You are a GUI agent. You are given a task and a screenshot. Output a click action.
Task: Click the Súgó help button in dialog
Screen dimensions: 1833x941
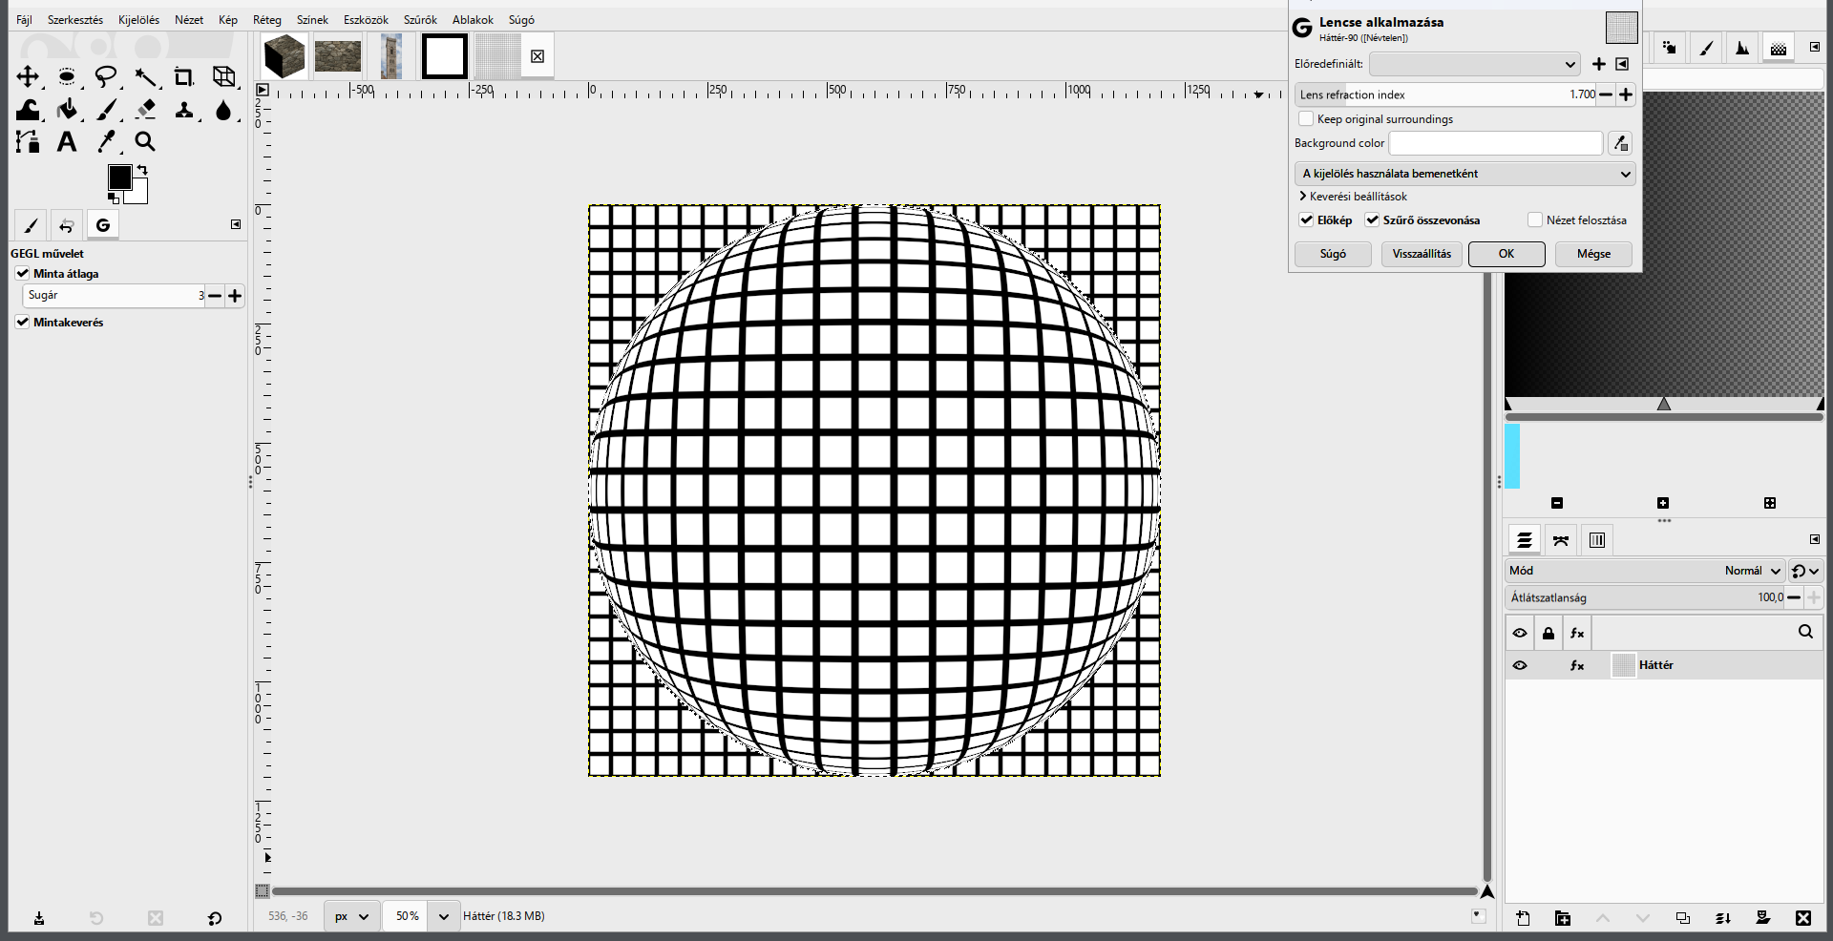(x=1333, y=254)
